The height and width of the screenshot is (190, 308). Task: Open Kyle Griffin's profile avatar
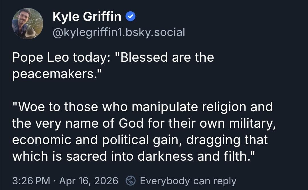pyautogui.click(x=27, y=24)
